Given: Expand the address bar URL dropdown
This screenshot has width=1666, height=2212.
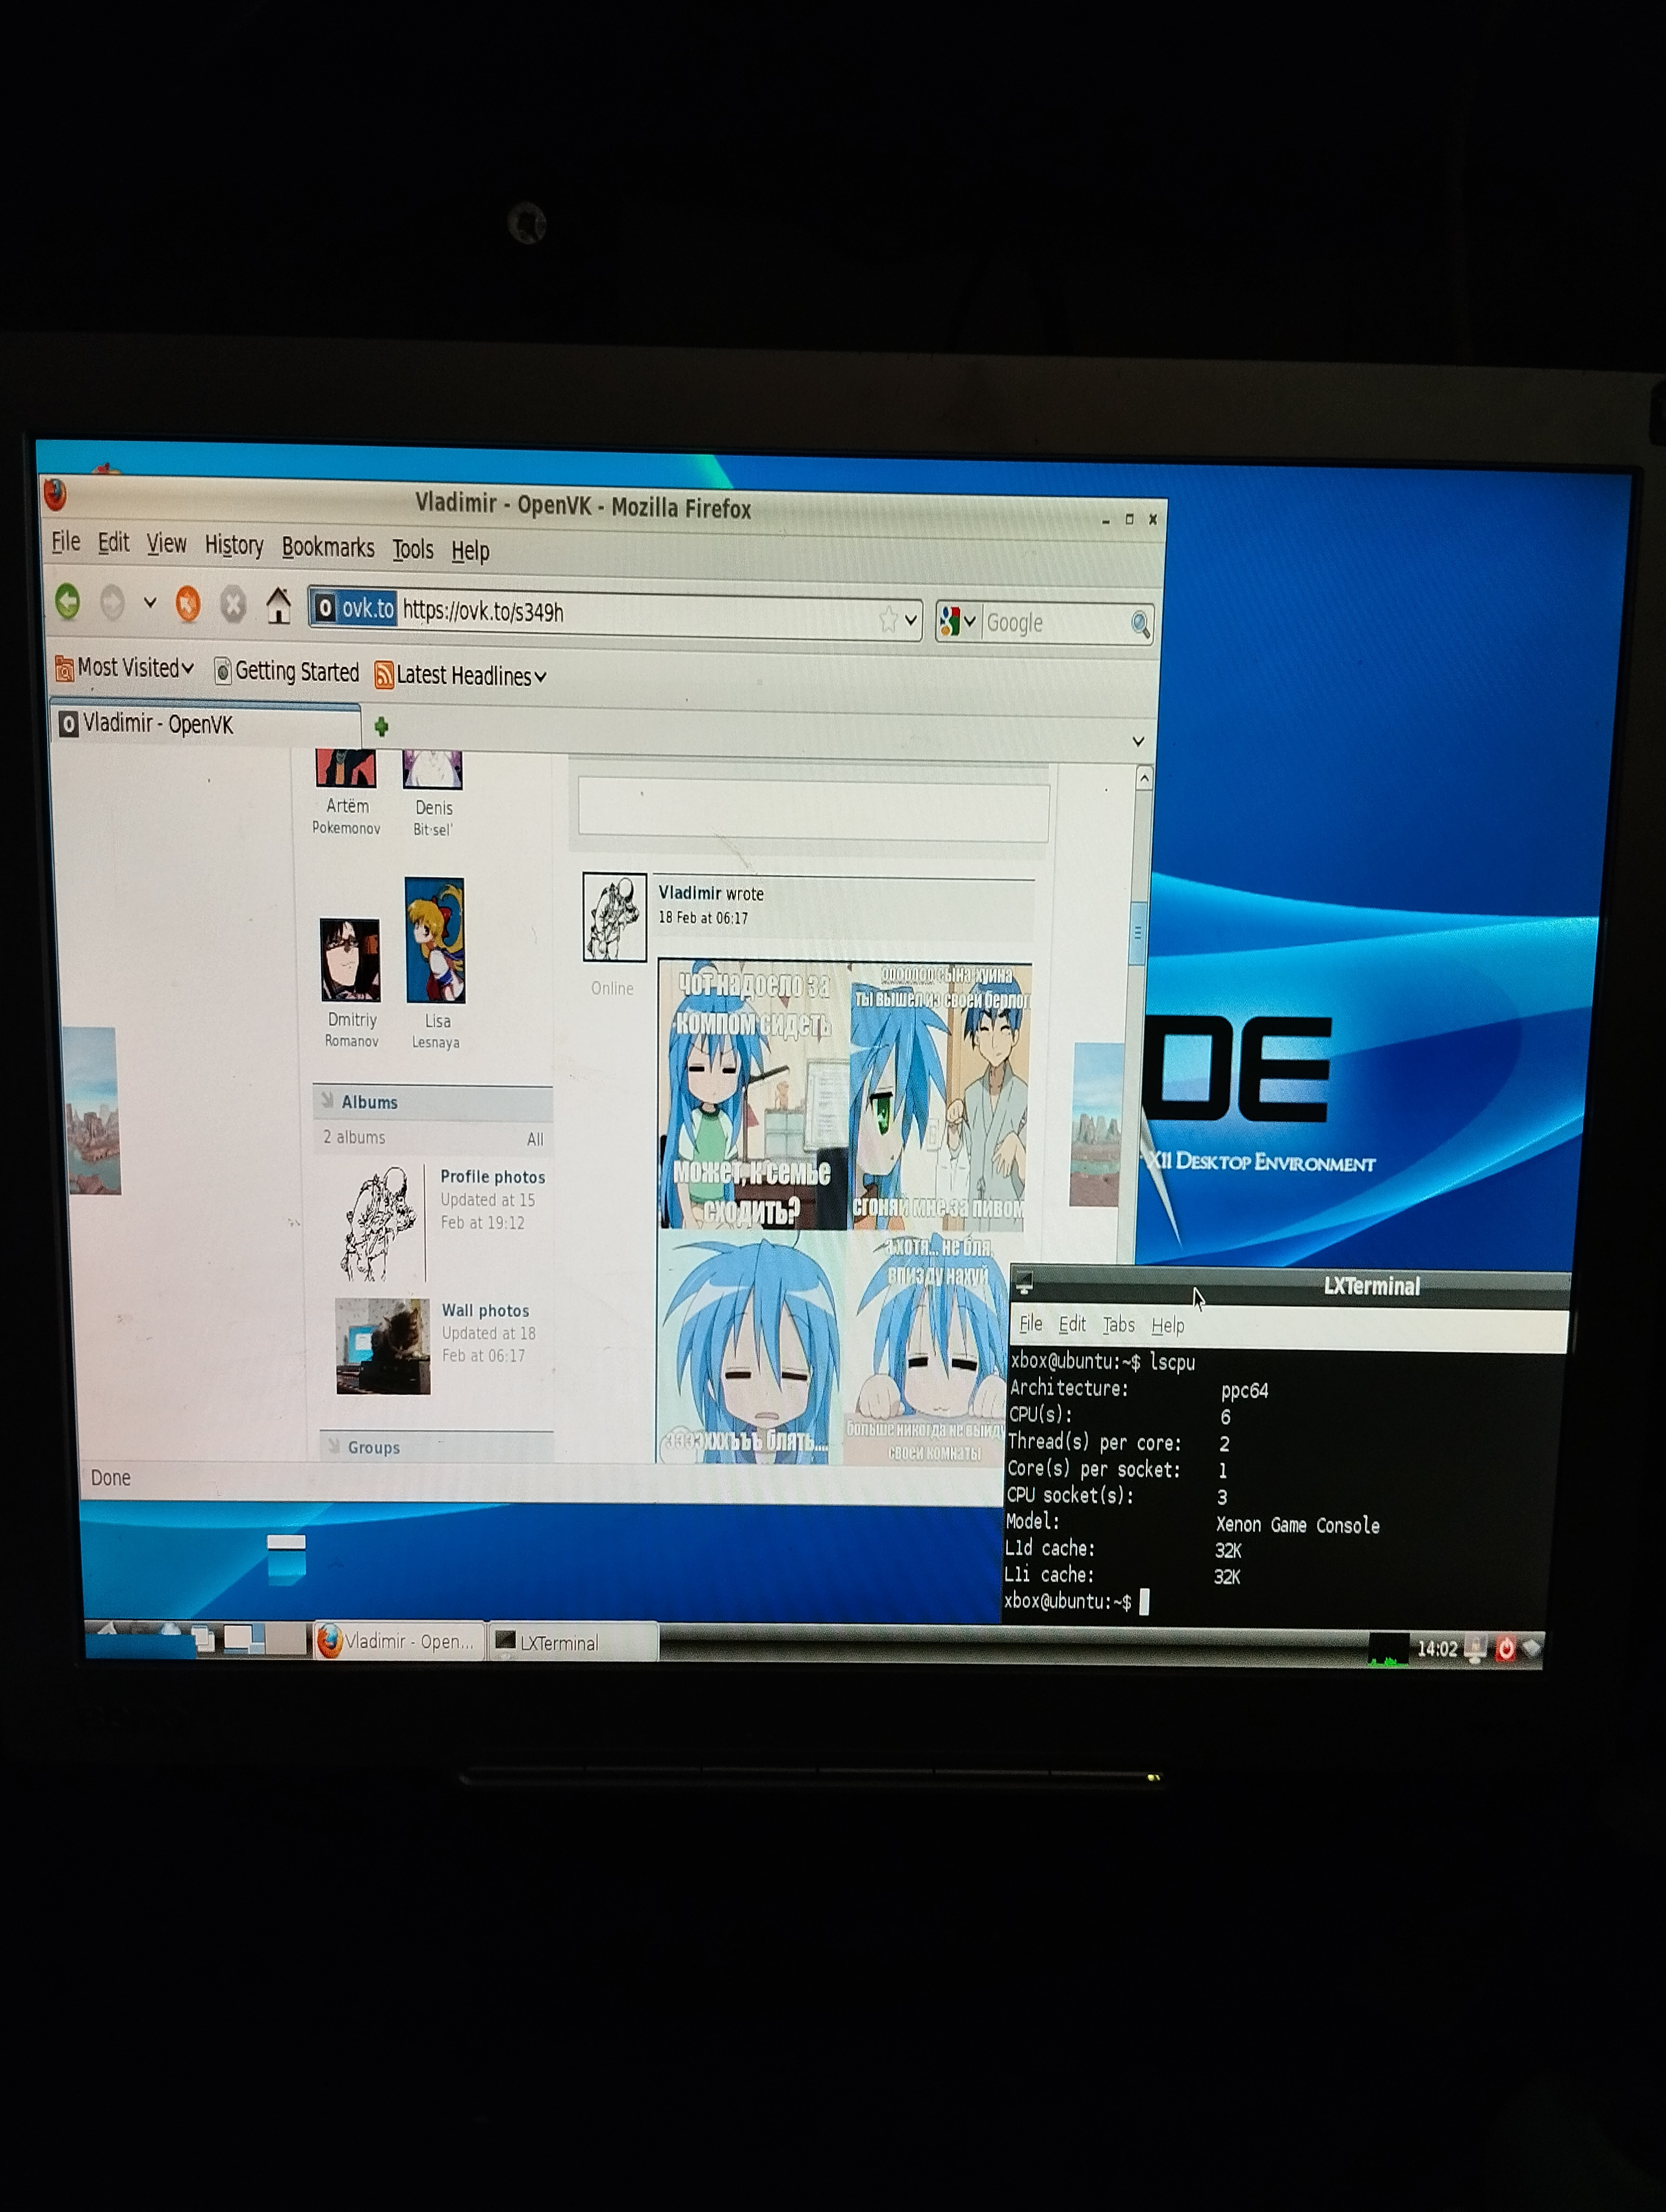Looking at the screenshot, I should click(911, 620).
